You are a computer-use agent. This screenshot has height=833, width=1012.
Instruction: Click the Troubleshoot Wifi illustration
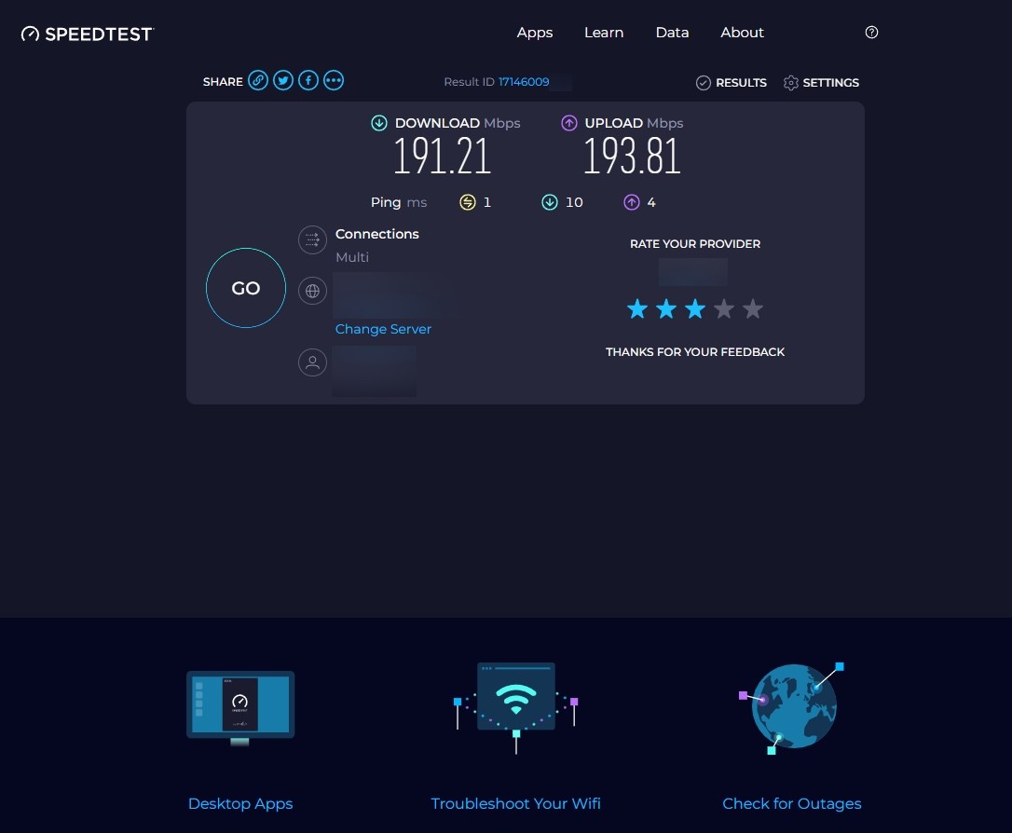point(515,707)
